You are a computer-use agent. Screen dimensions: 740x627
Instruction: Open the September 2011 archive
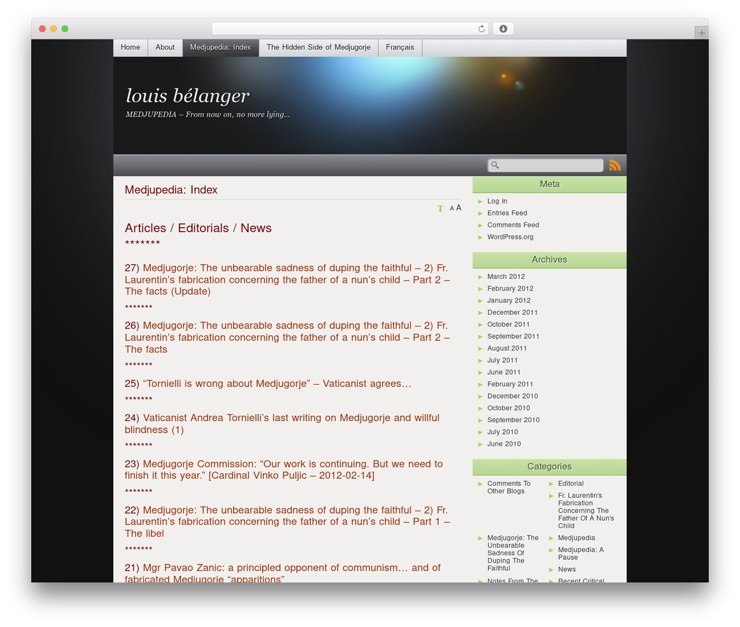513,337
